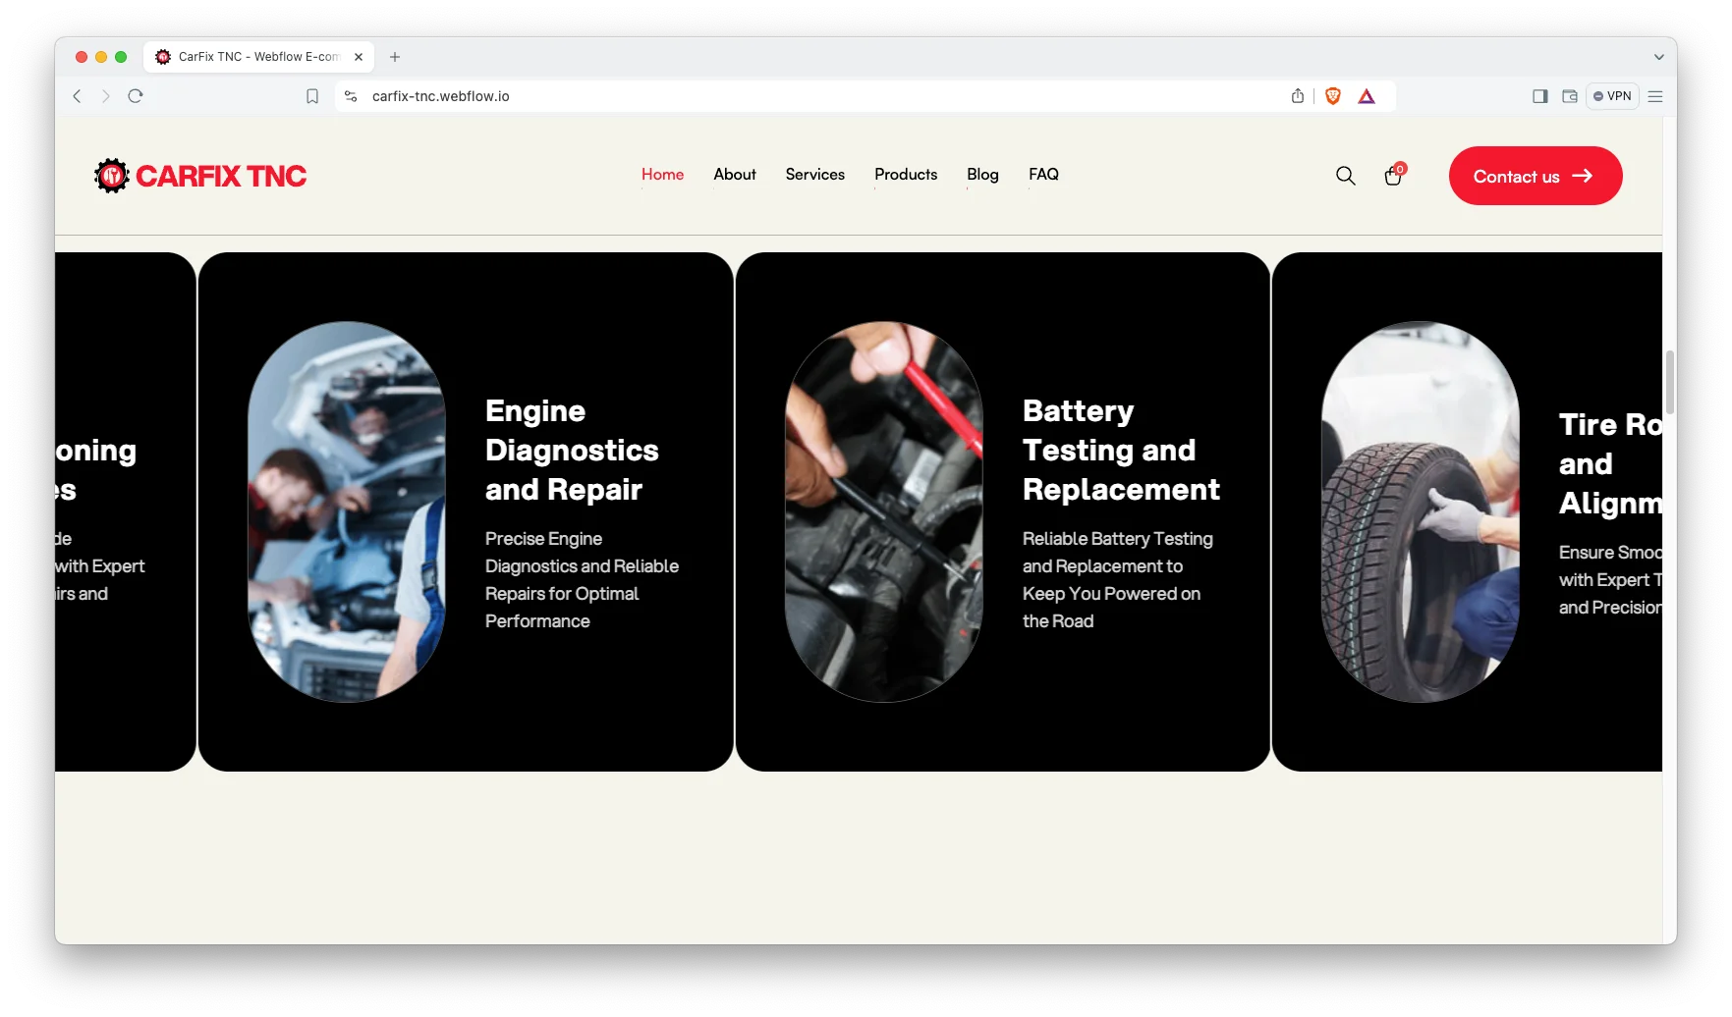Go to the Products nav item

click(x=905, y=175)
